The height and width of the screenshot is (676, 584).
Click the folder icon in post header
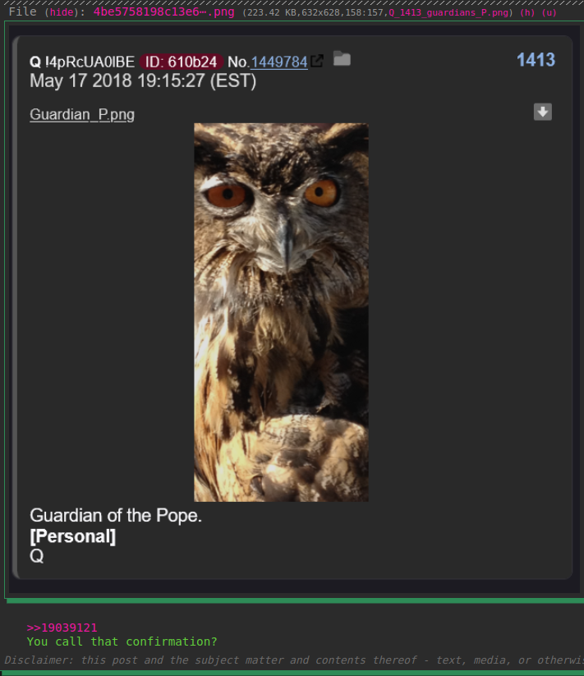(x=342, y=58)
